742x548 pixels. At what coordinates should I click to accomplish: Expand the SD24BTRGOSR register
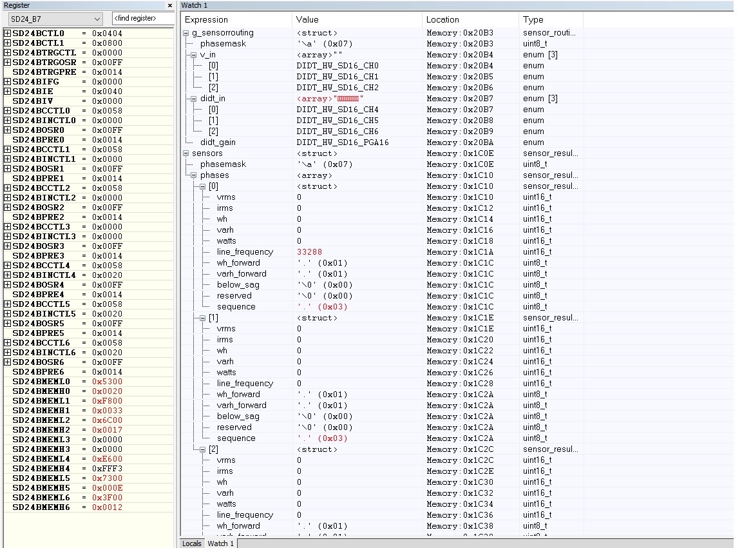7,62
